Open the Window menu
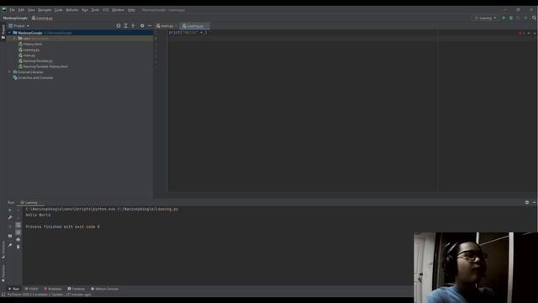 119,10
